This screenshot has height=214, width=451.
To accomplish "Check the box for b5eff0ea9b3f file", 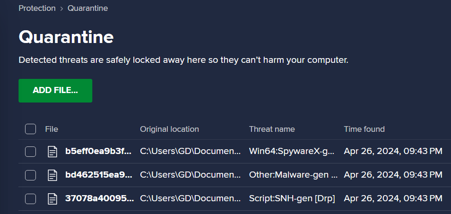I will (30, 151).
